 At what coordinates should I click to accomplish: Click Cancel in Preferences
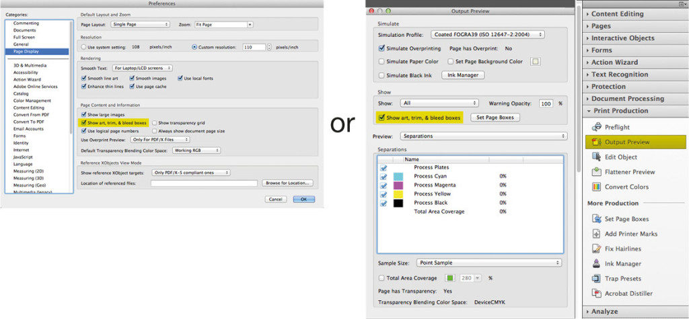pyautogui.click(x=275, y=199)
